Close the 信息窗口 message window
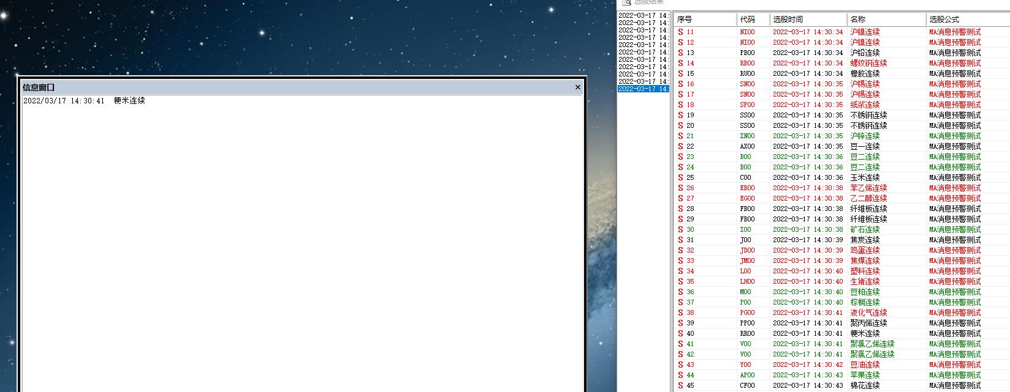The height and width of the screenshot is (392, 1010). 577,87
